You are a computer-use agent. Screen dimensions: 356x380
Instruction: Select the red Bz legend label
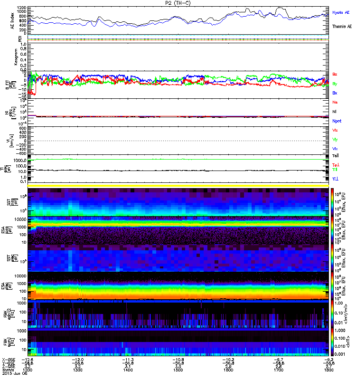coord(335,74)
